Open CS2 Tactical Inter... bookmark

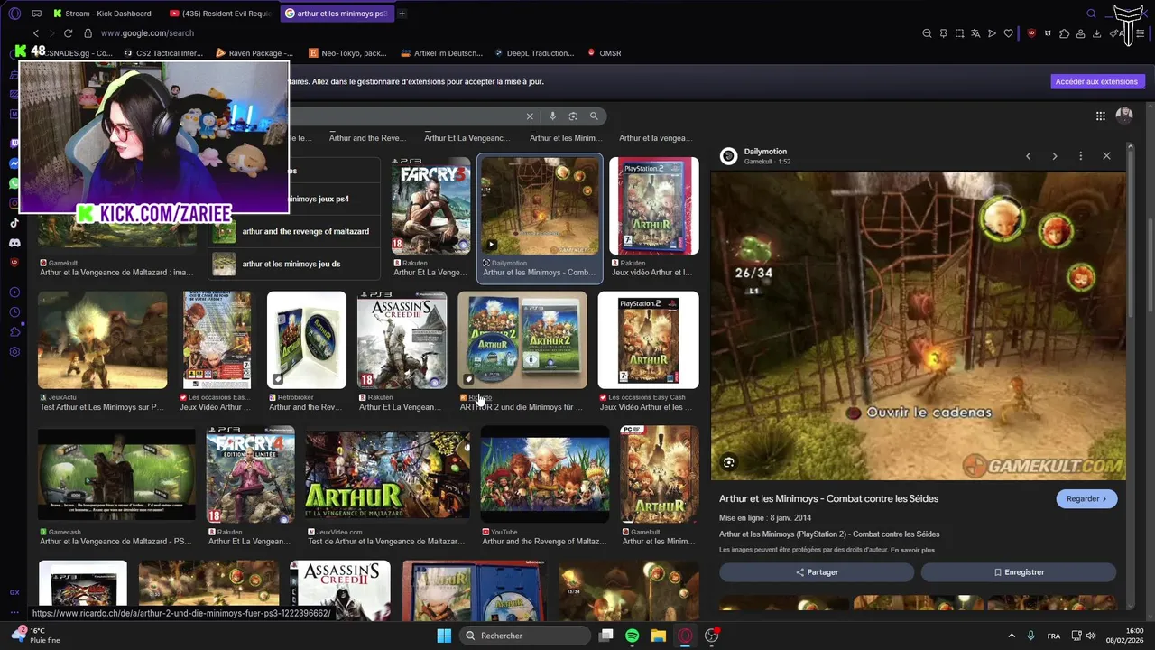click(x=163, y=53)
